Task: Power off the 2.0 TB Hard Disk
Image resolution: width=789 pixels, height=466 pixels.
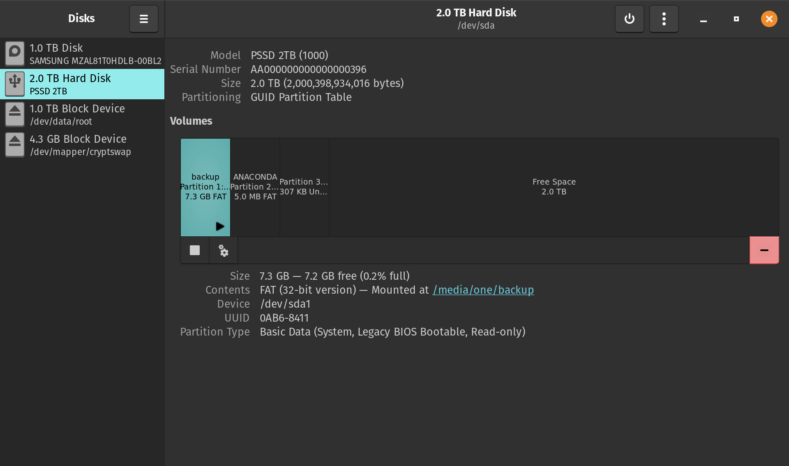Action: pos(629,19)
